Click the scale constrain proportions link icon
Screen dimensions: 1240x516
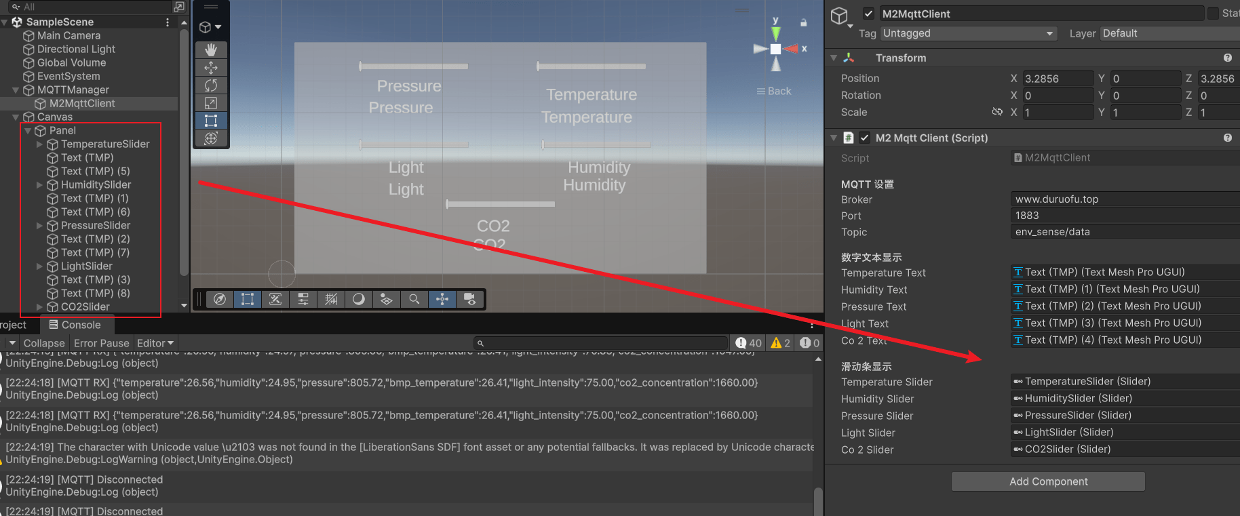(997, 112)
